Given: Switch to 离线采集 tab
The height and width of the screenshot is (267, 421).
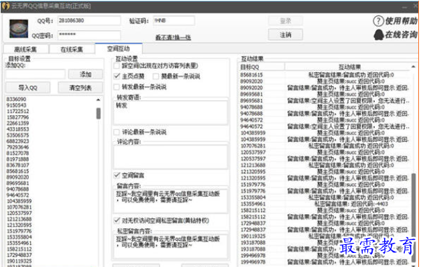Looking at the screenshot, I should pos(25,50).
